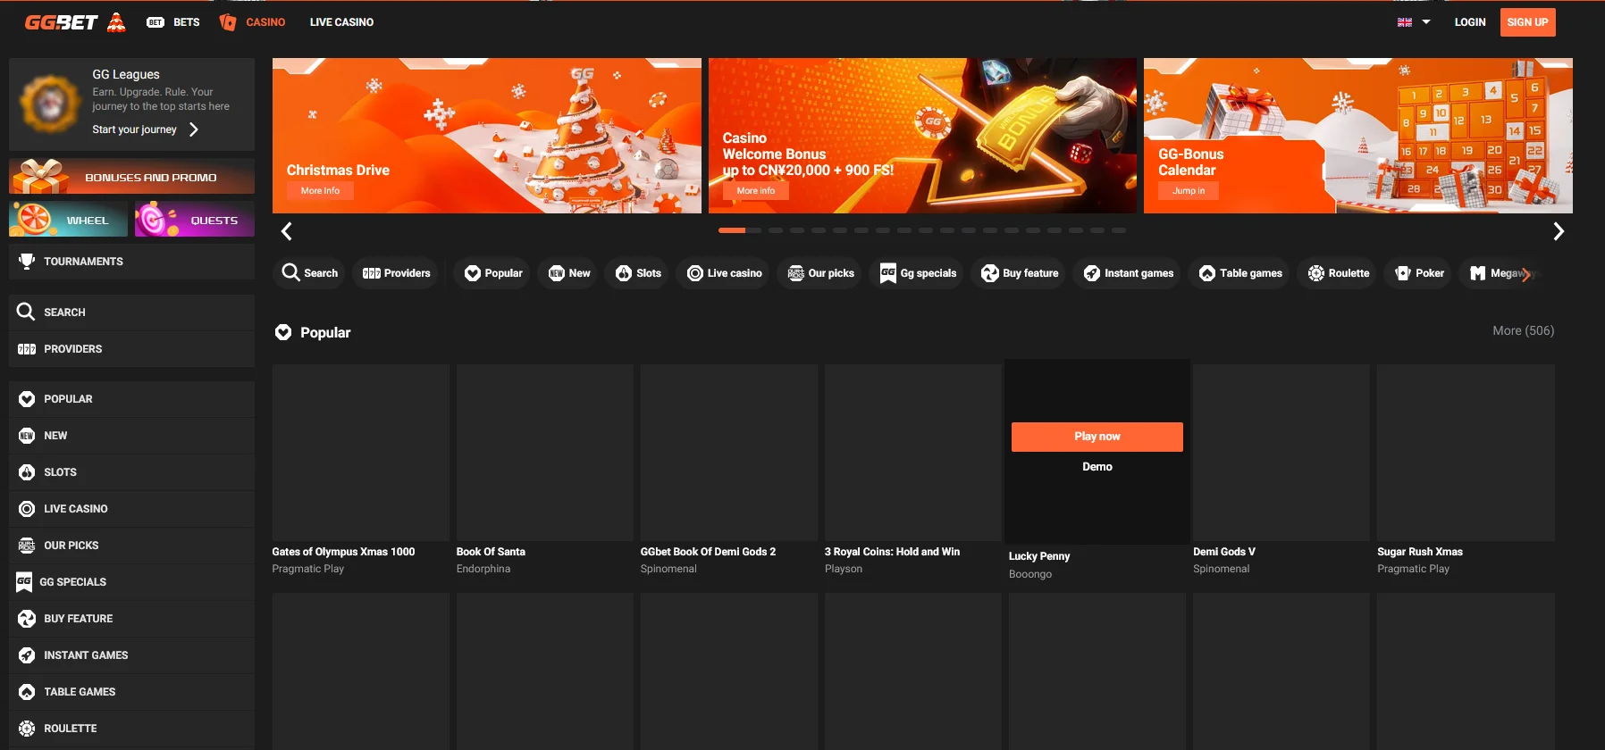
Task: Go to previous banner with left chevron
Action: click(x=287, y=232)
